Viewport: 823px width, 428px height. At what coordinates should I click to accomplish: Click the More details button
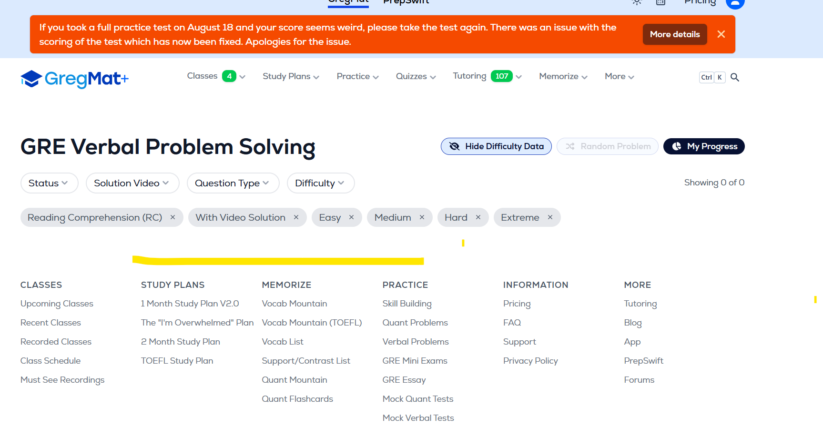pyautogui.click(x=674, y=34)
